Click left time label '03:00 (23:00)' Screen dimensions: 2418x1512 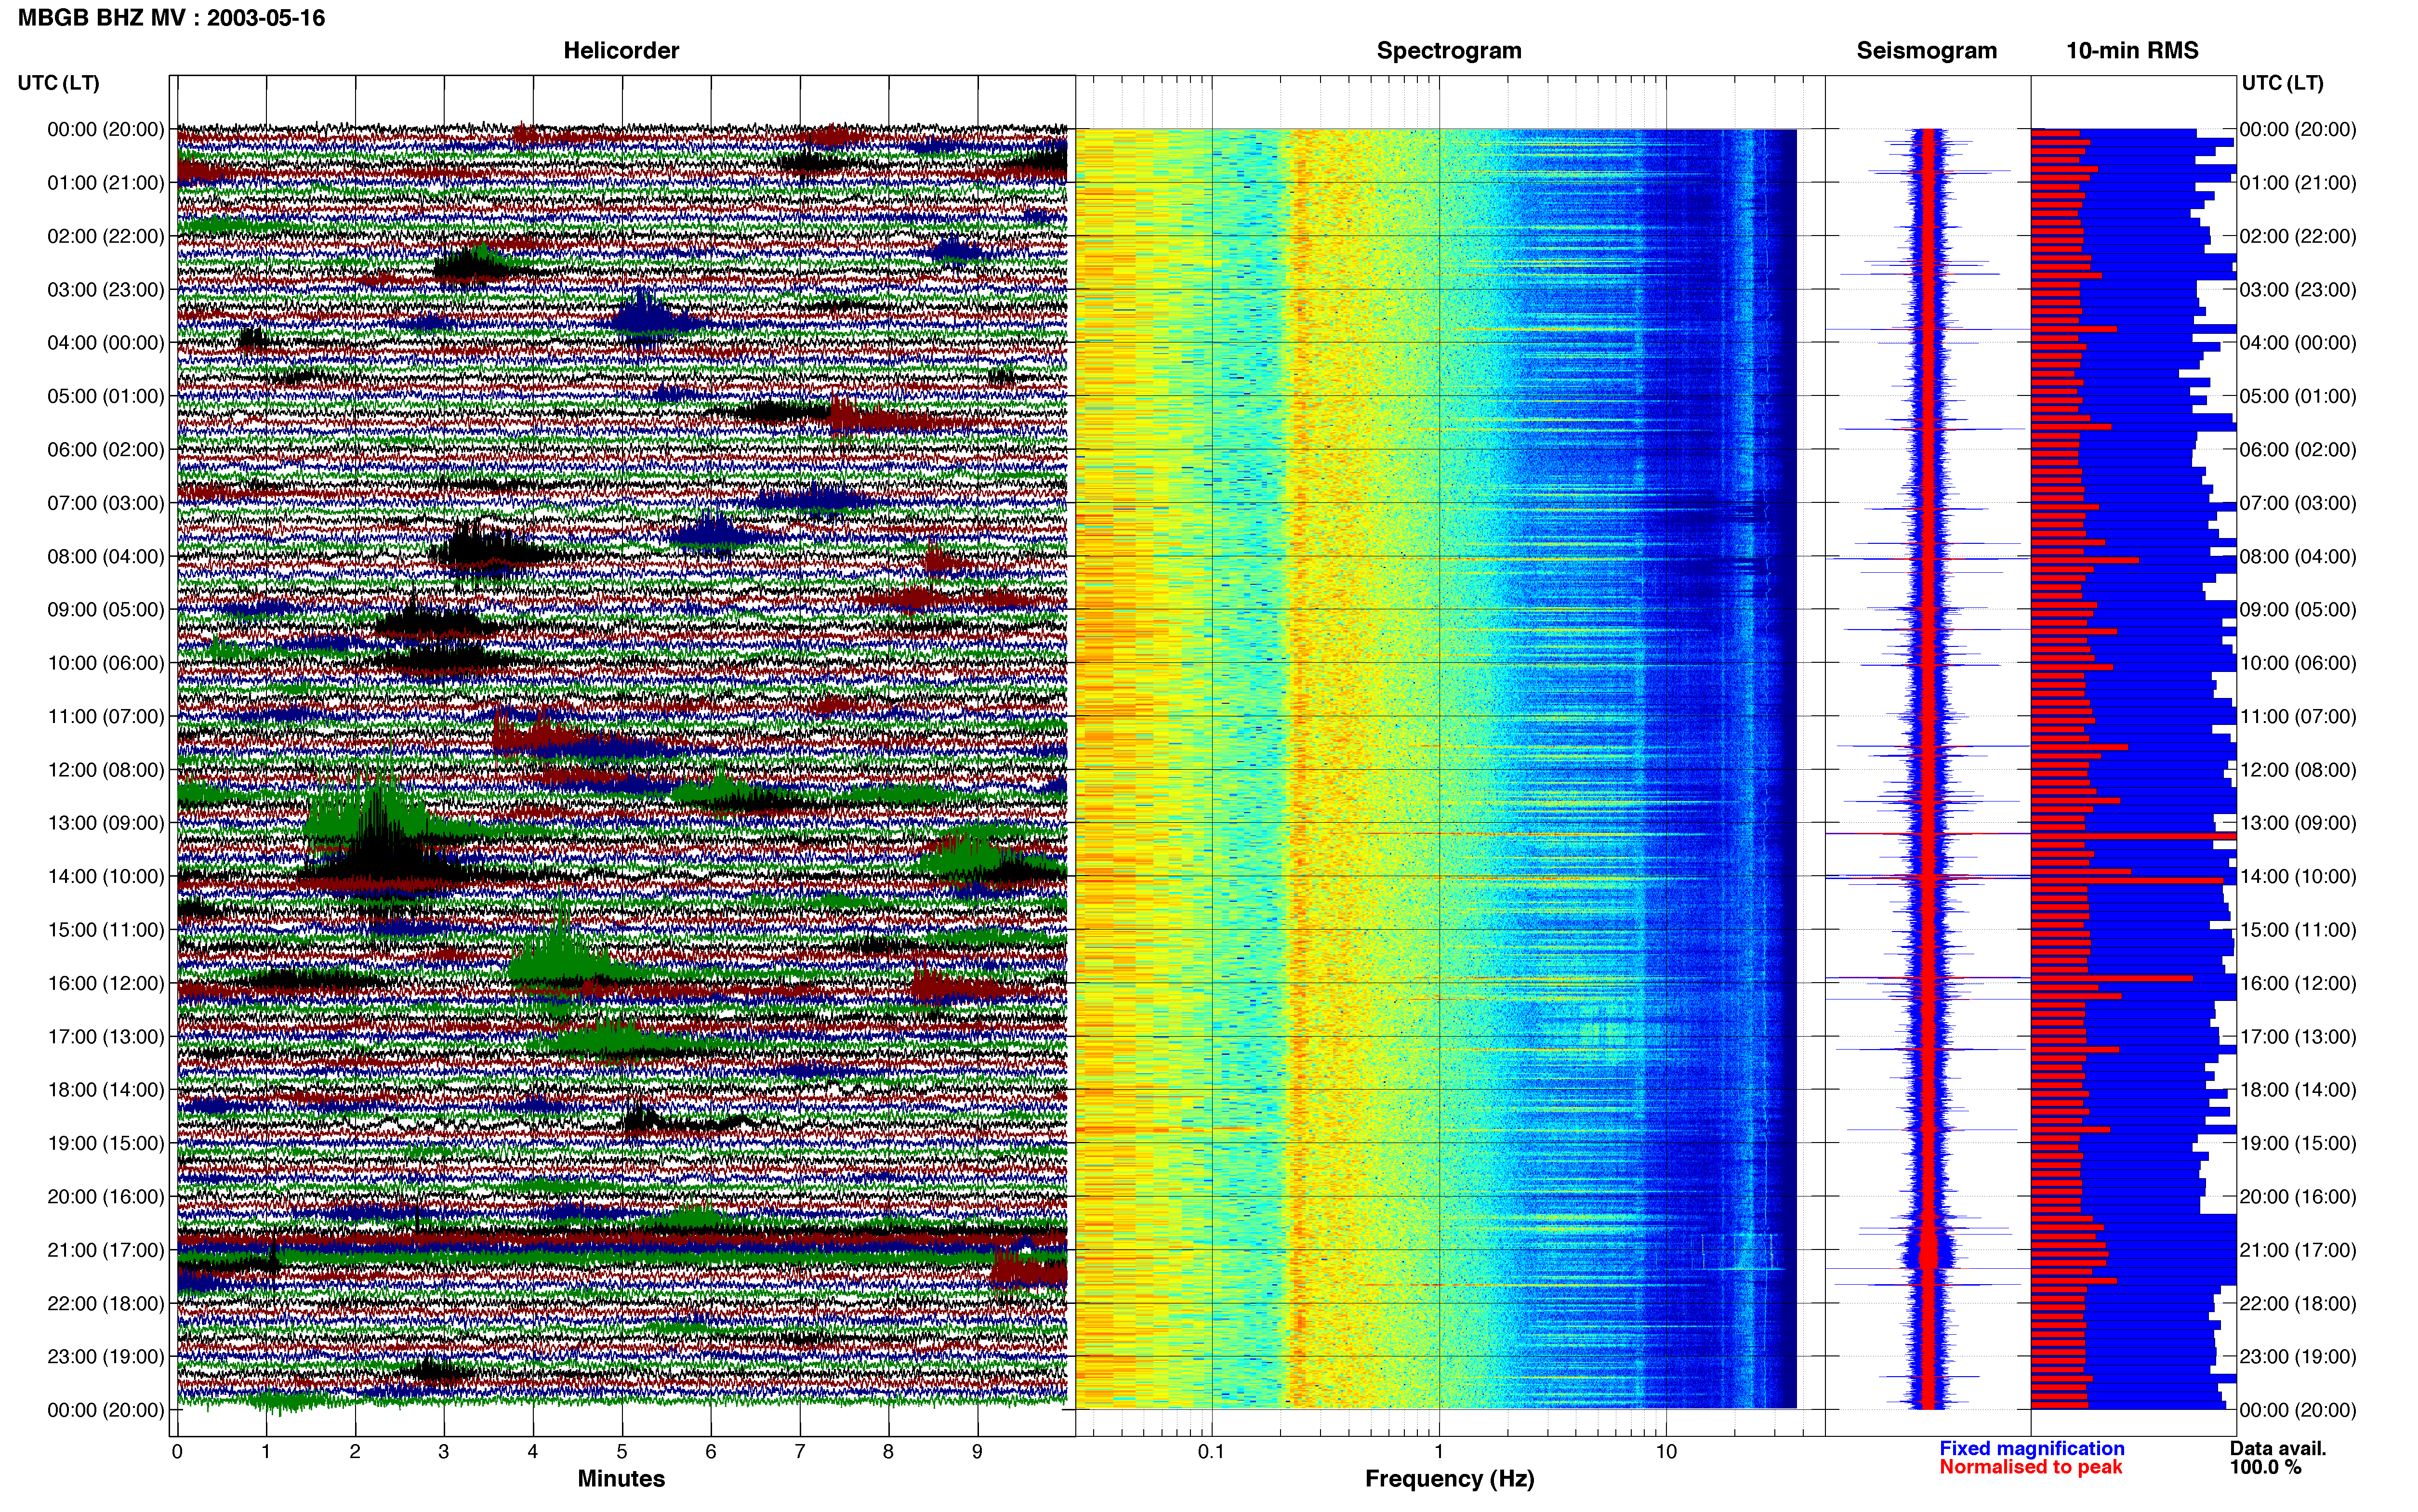(105, 289)
